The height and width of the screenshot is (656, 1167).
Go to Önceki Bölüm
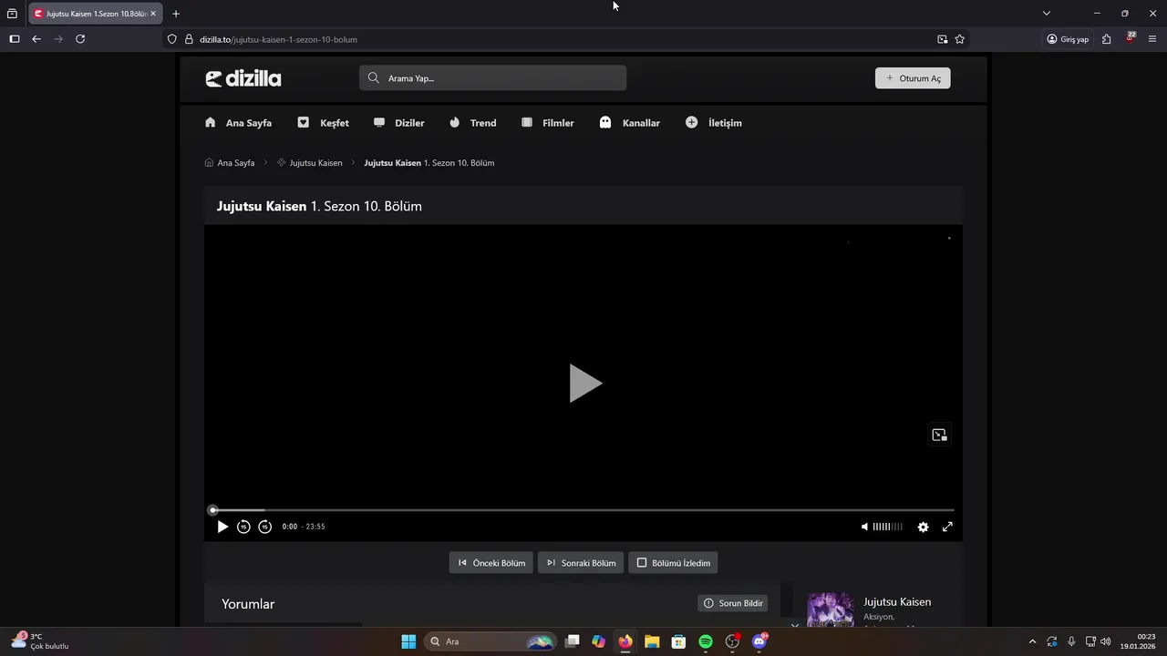point(491,563)
